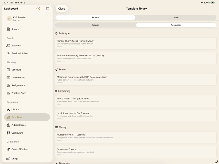Click the Feedback Inbox tray icon

(x=8, y=53)
